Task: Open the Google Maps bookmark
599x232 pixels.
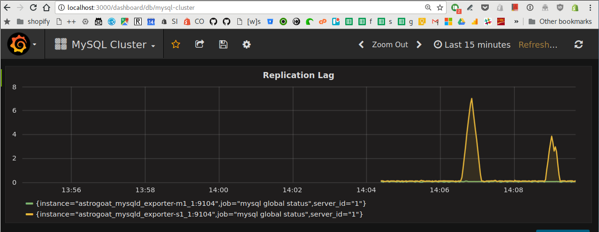Action: click(x=124, y=22)
